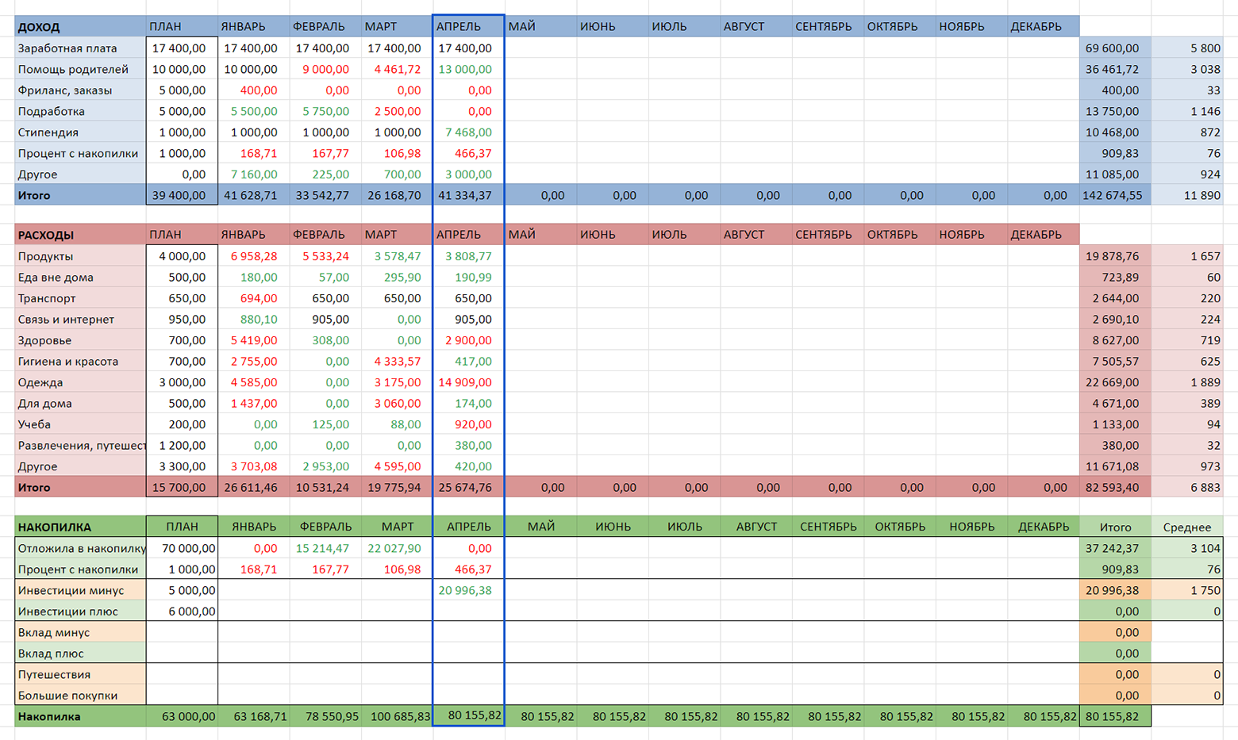This screenshot has height=740, width=1238.
Task: Click the 63 000,00 planned Накопилка cell
Action: click(182, 716)
